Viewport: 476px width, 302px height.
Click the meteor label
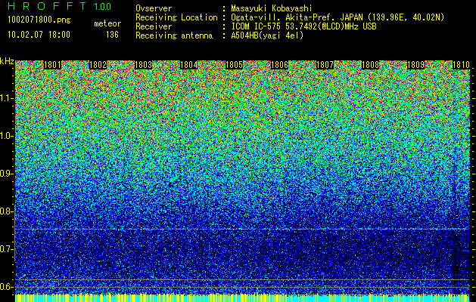[x=107, y=23]
